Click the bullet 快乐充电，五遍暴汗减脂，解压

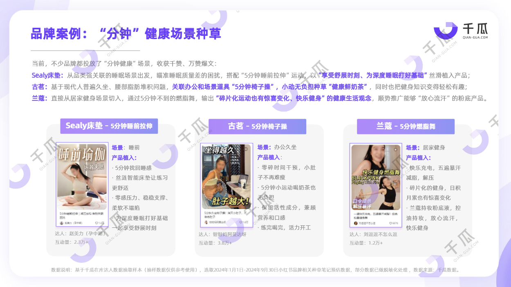[x=433, y=173]
